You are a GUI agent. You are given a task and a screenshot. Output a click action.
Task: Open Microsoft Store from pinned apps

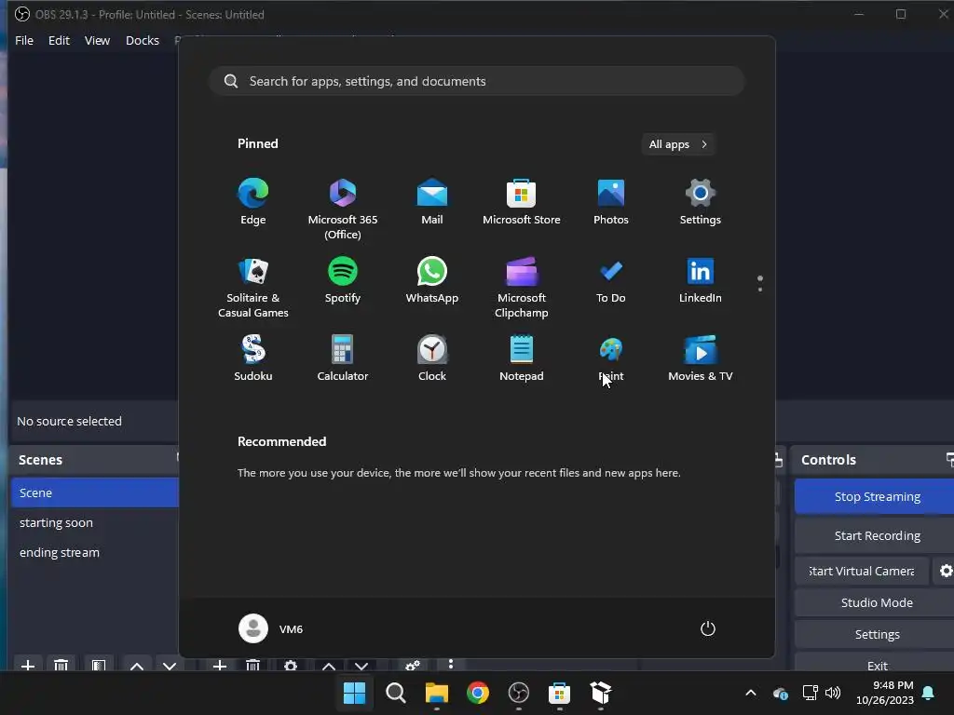coord(522,202)
